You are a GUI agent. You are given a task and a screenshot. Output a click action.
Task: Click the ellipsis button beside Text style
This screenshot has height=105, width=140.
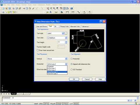pyautogui.click(x=66, y=33)
